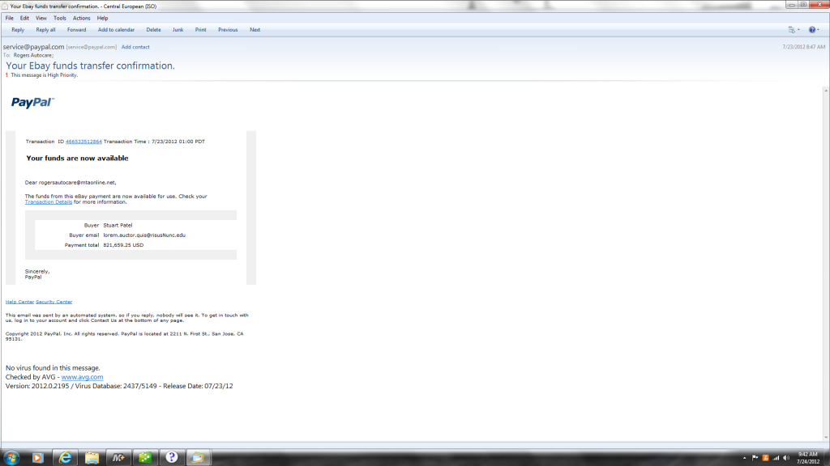Open the volume speaker tray icon
This screenshot has width=830, height=466.
pyautogui.click(x=786, y=458)
